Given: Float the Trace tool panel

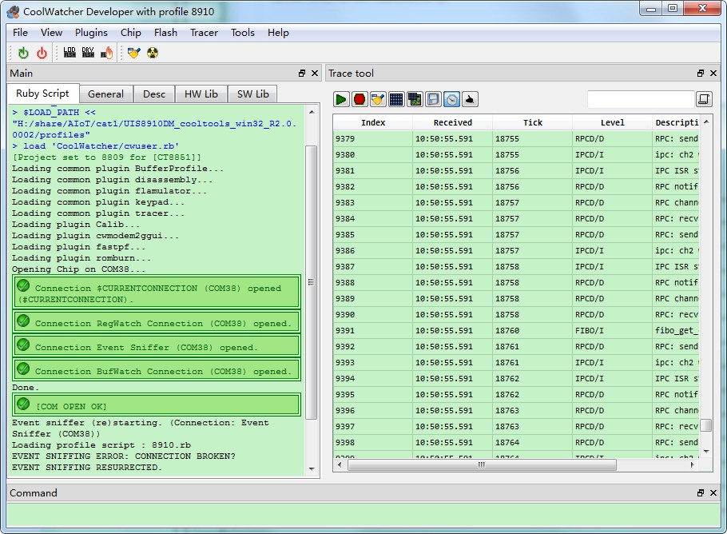Looking at the screenshot, I should (700, 74).
